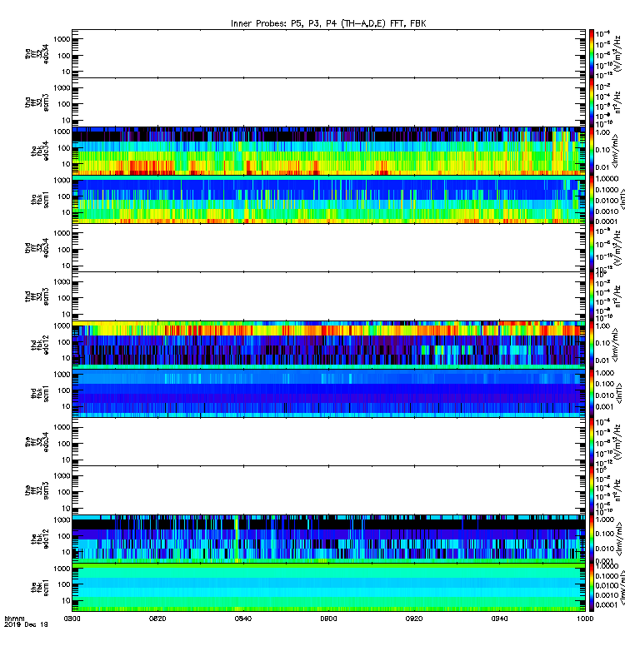Click the 'tha fbk edc34' panel label
625x666 pixels.
pyautogui.click(x=40, y=151)
